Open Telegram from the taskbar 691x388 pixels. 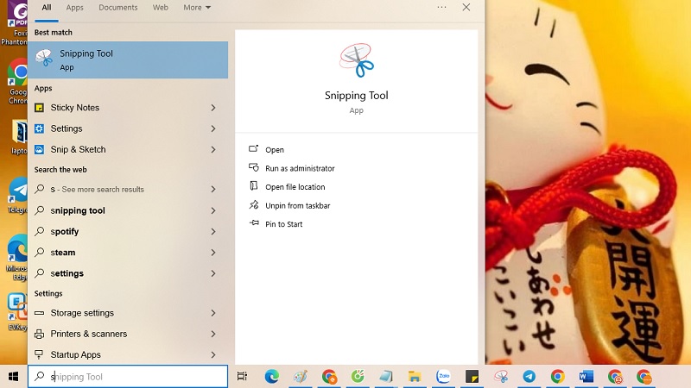click(x=529, y=377)
